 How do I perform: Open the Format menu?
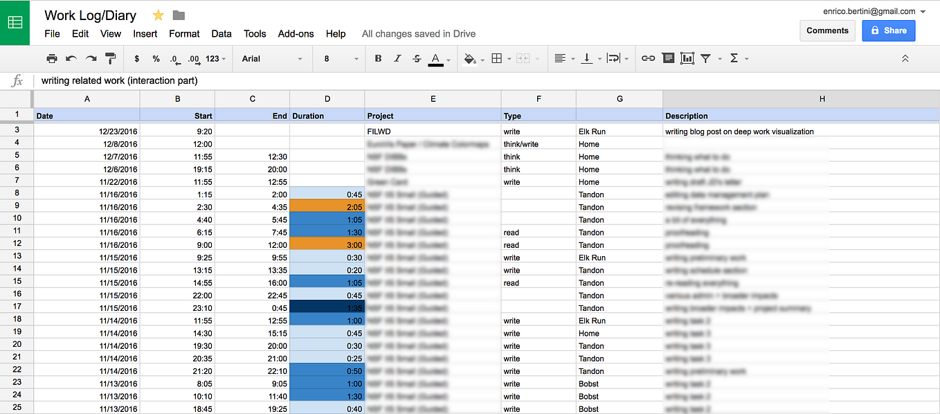(x=183, y=33)
